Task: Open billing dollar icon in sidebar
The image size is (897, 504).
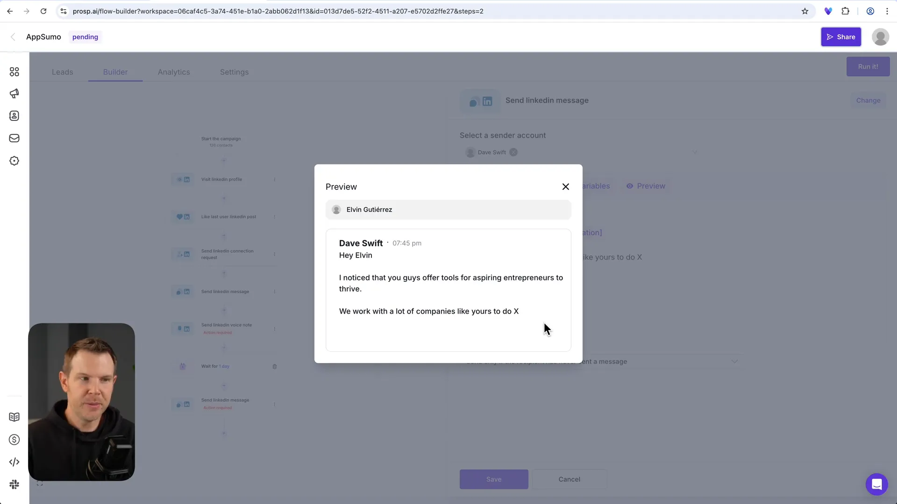Action: [14, 440]
